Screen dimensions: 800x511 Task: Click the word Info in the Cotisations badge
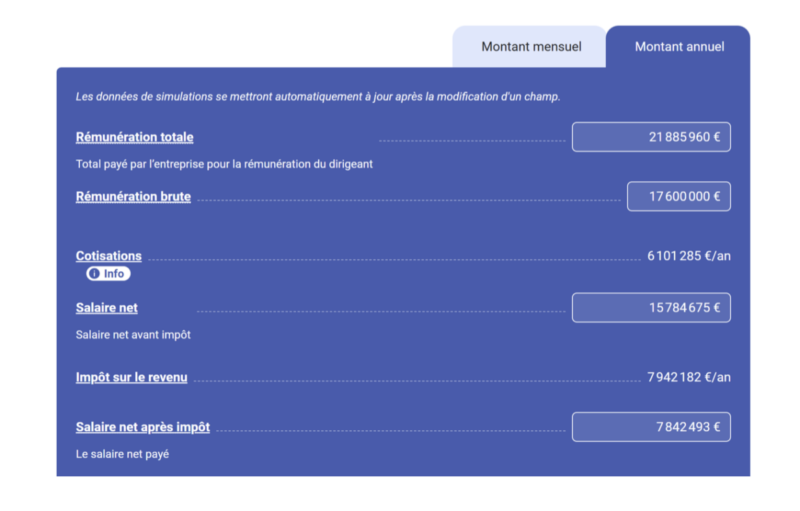point(114,274)
